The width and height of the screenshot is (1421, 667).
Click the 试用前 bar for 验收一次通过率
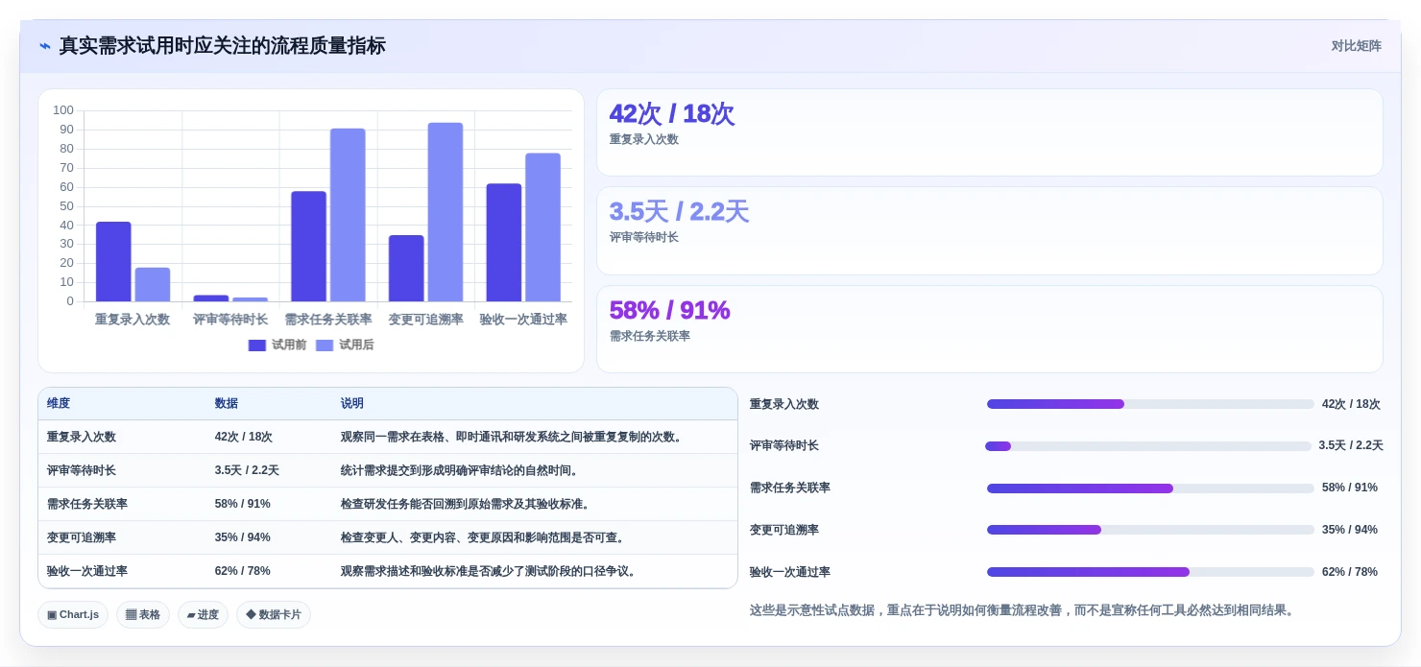click(504, 243)
